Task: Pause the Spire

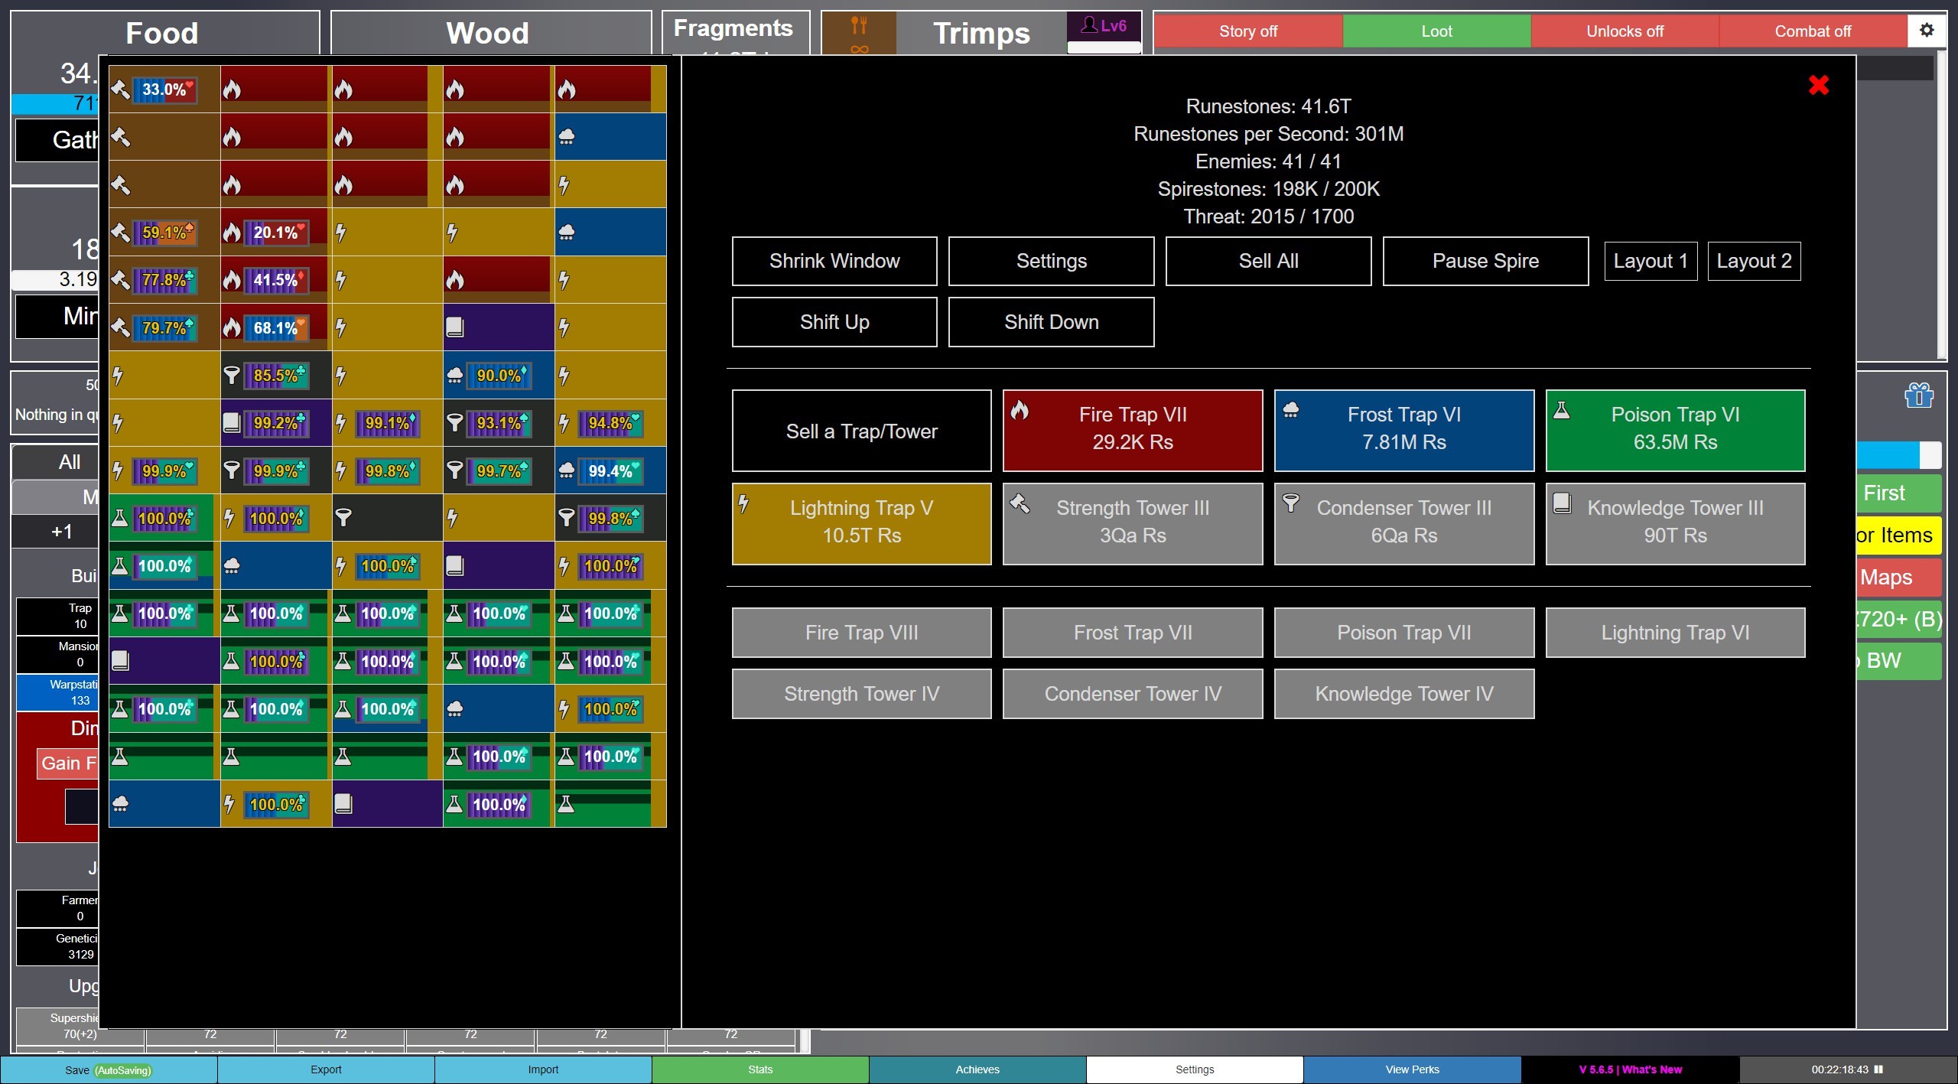Action: tap(1485, 261)
